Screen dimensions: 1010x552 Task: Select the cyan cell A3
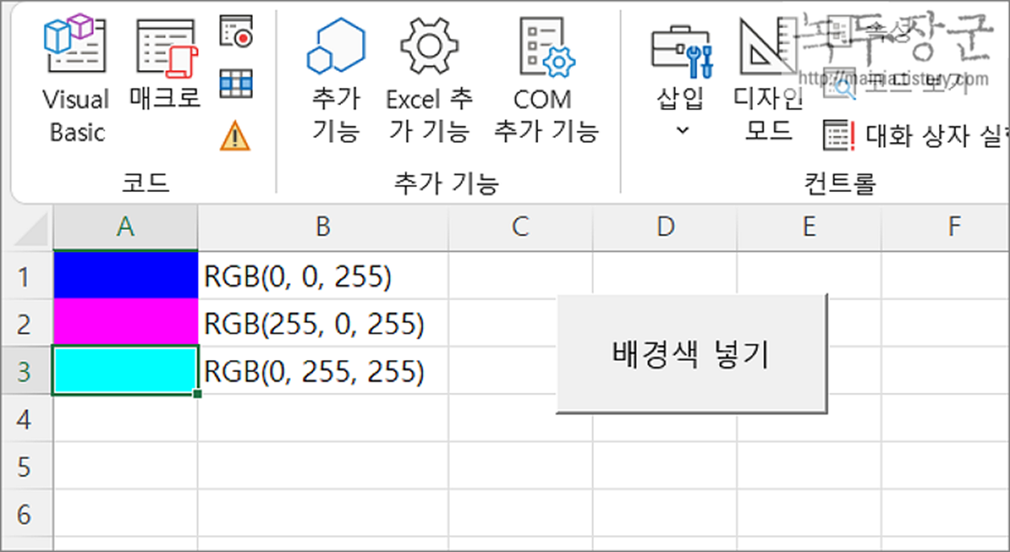click(125, 370)
